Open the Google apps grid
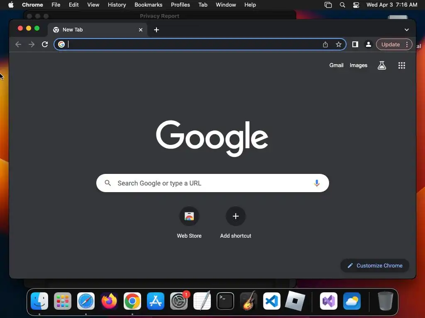This screenshot has width=425, height=318. (x=402, y=65)
